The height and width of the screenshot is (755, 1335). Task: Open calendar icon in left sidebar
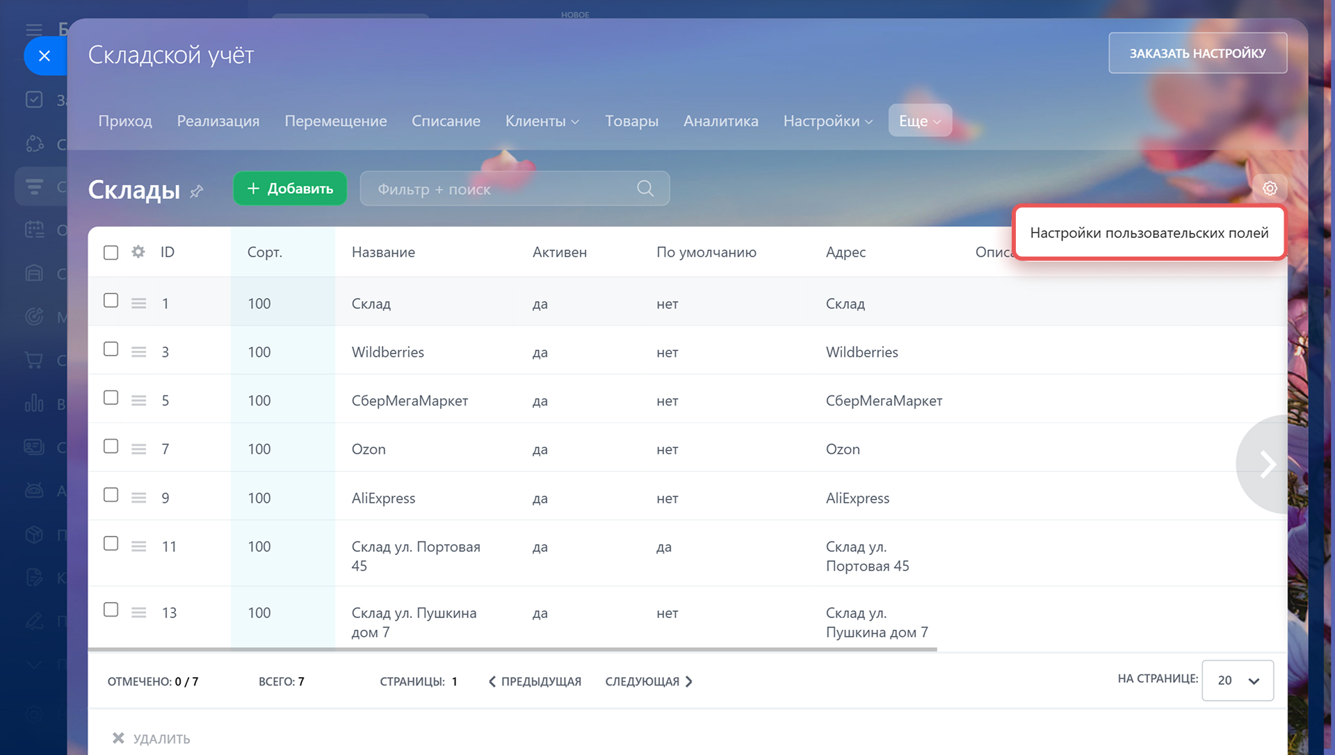[x=34, y=229]
